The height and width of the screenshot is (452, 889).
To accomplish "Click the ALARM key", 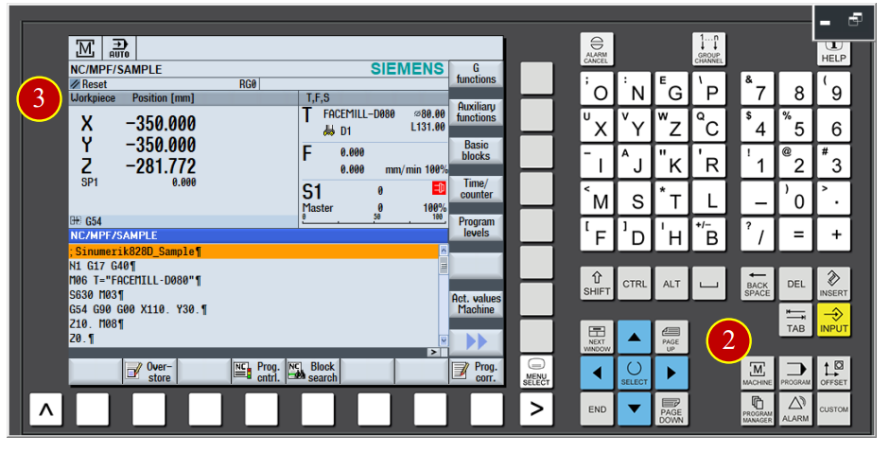I will click(795, 409).
